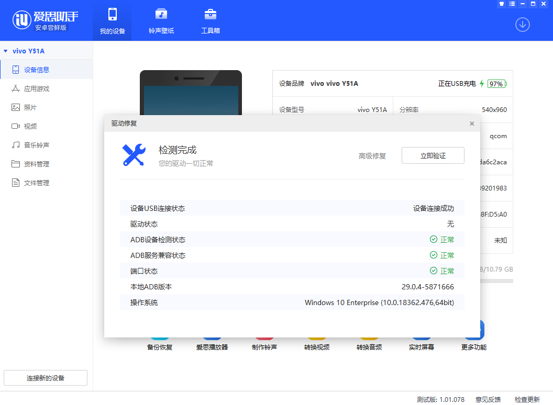Switch to the 我的设备 (My Device) tab

pyautogui.click(x=112, y=20)
